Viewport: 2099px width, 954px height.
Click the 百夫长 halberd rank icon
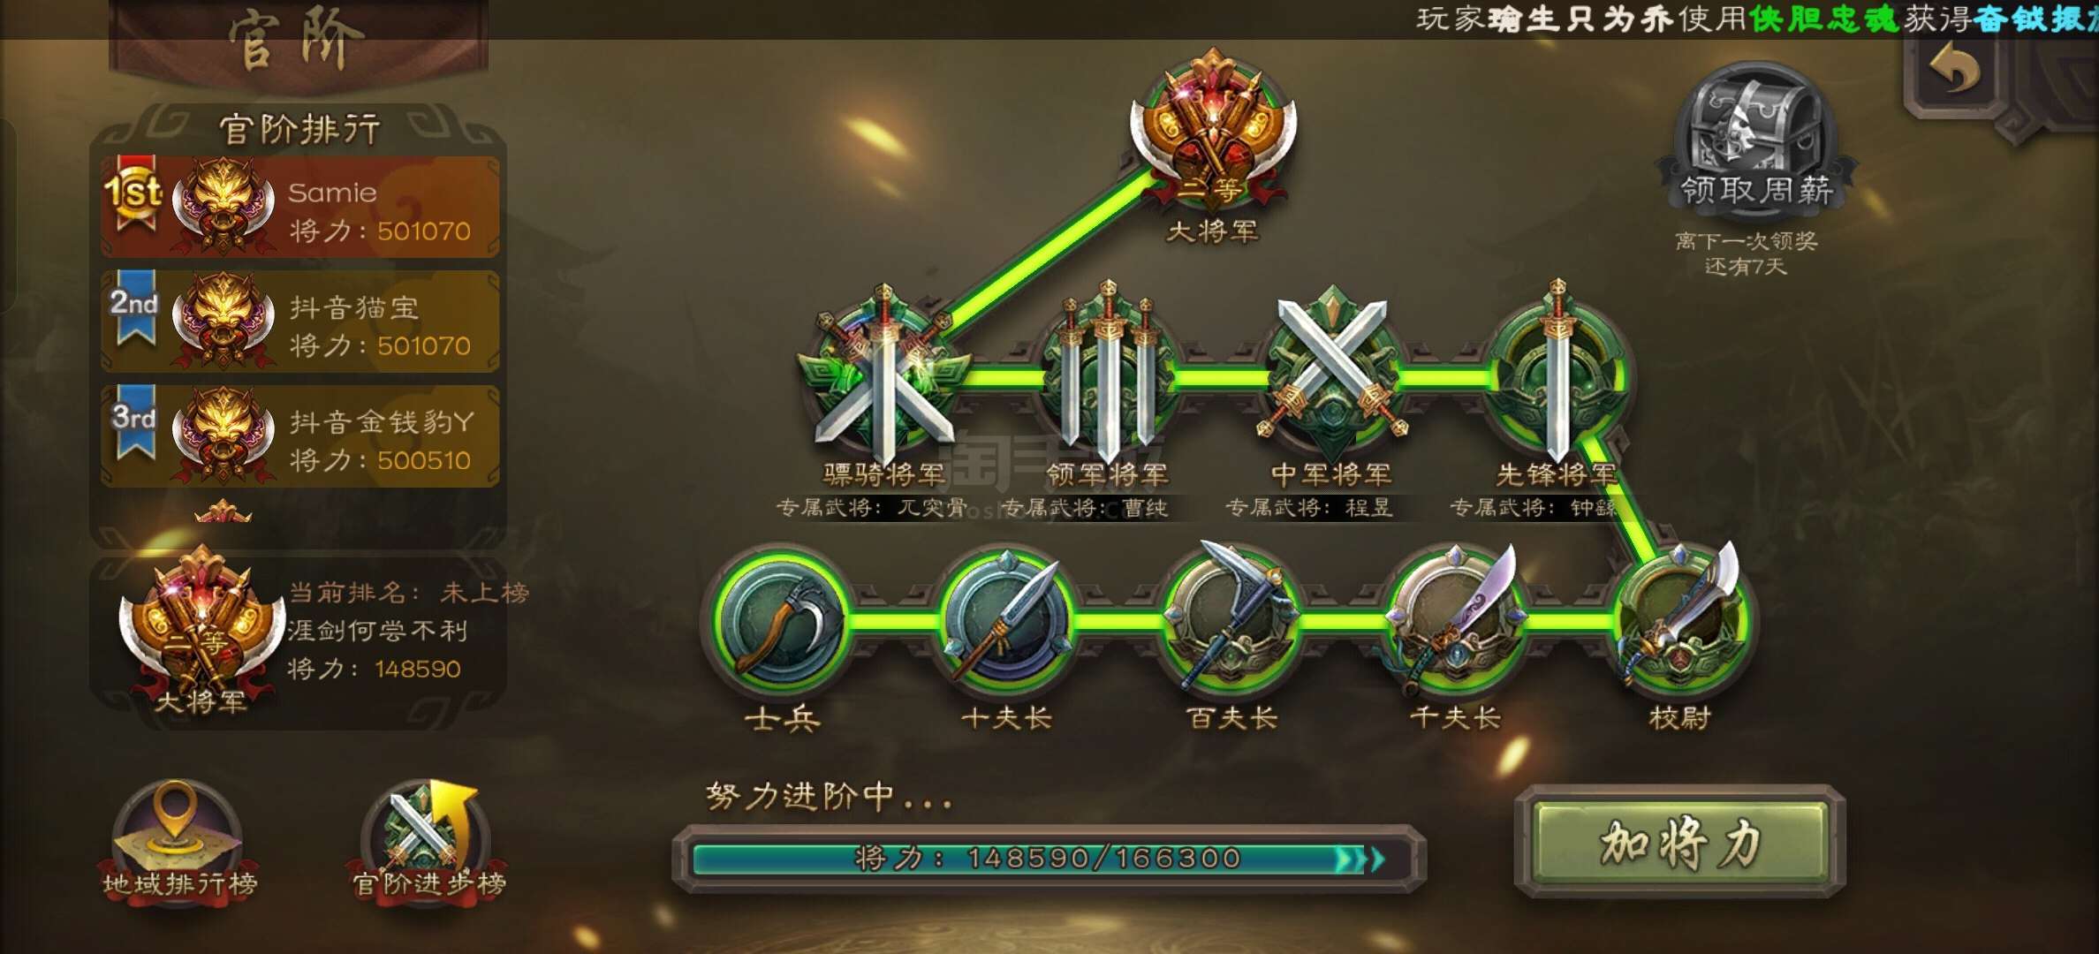click(x=1231, y=618)
